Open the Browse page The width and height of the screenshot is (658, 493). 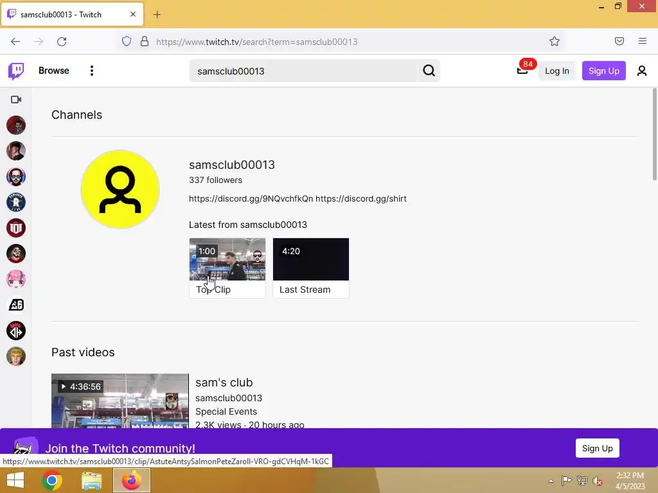tap(54, 71)
